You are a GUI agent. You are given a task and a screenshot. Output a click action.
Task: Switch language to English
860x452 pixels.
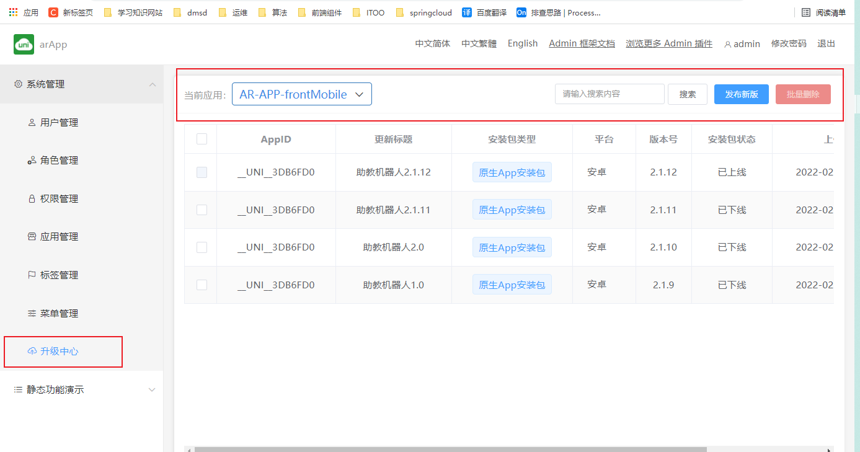tap(523, 43)
